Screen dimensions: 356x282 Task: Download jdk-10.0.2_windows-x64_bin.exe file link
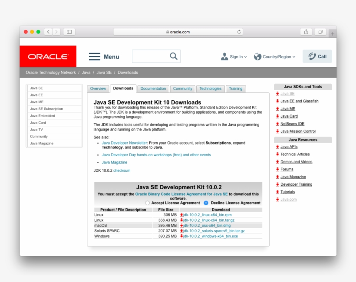click(x=211, y=236)
